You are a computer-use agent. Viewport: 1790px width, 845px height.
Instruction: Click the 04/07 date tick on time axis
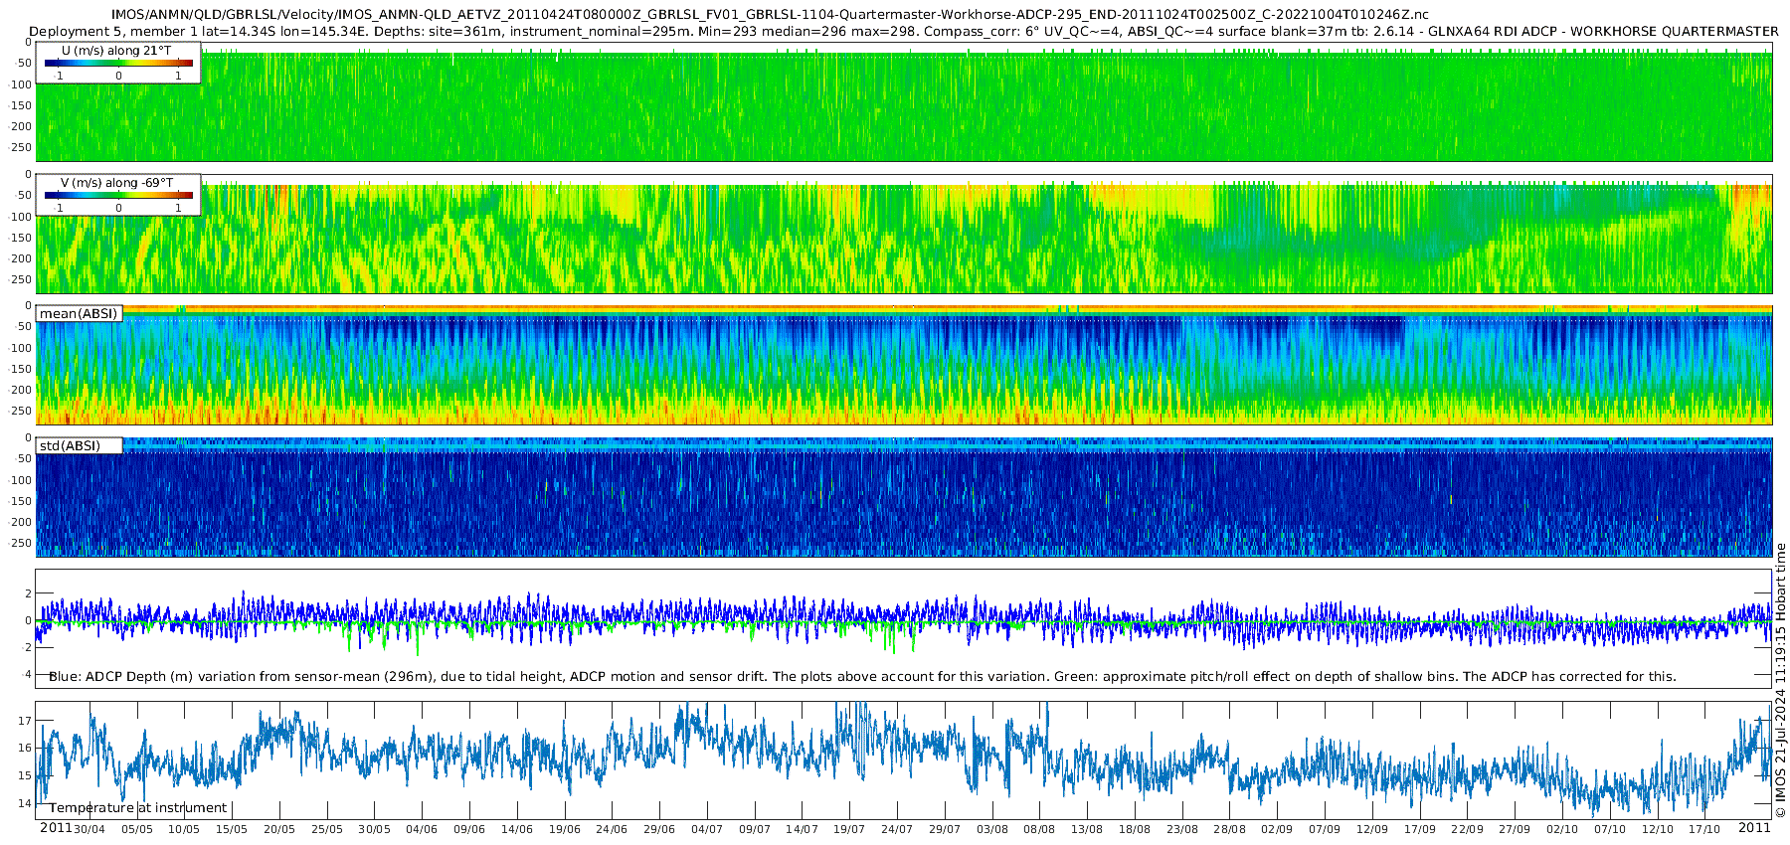point(707,829)
